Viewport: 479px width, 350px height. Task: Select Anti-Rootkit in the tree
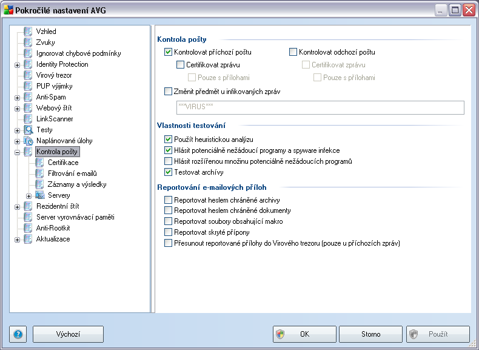click(x=53, y=228)
